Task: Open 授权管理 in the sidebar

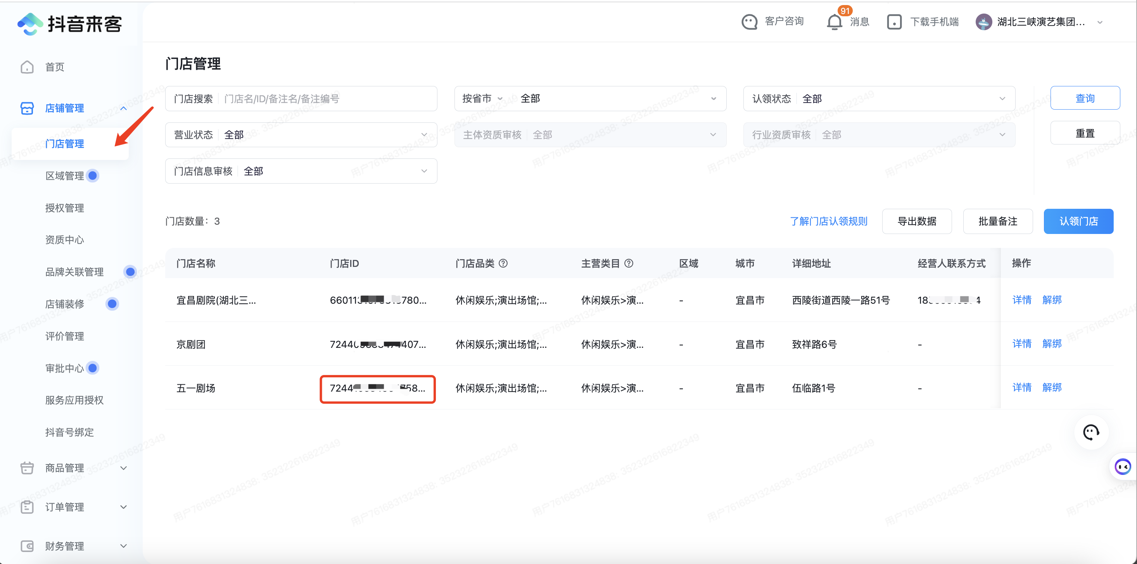Action: point(64,208)
